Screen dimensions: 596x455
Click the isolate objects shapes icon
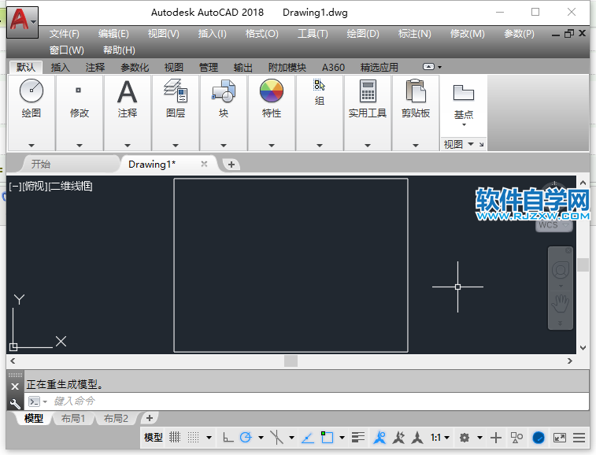point(517,438)
